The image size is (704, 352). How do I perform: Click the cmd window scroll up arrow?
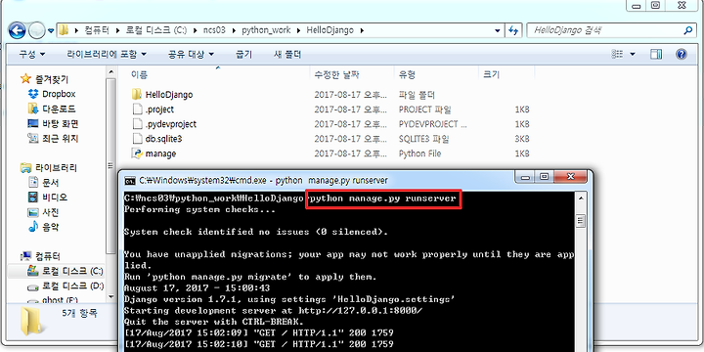(x=581, y=198)
